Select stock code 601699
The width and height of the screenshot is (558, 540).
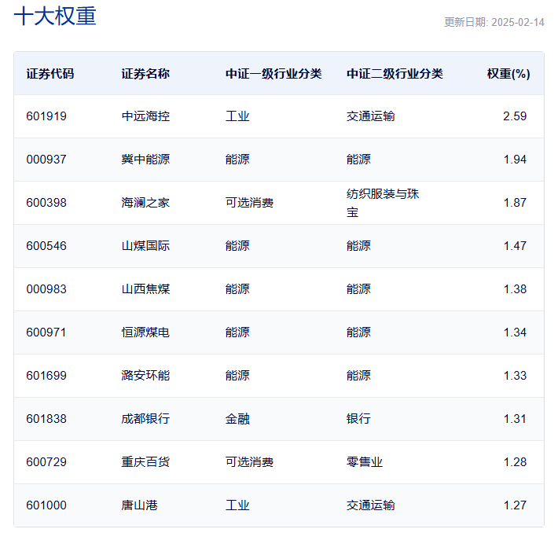point(46,376)
